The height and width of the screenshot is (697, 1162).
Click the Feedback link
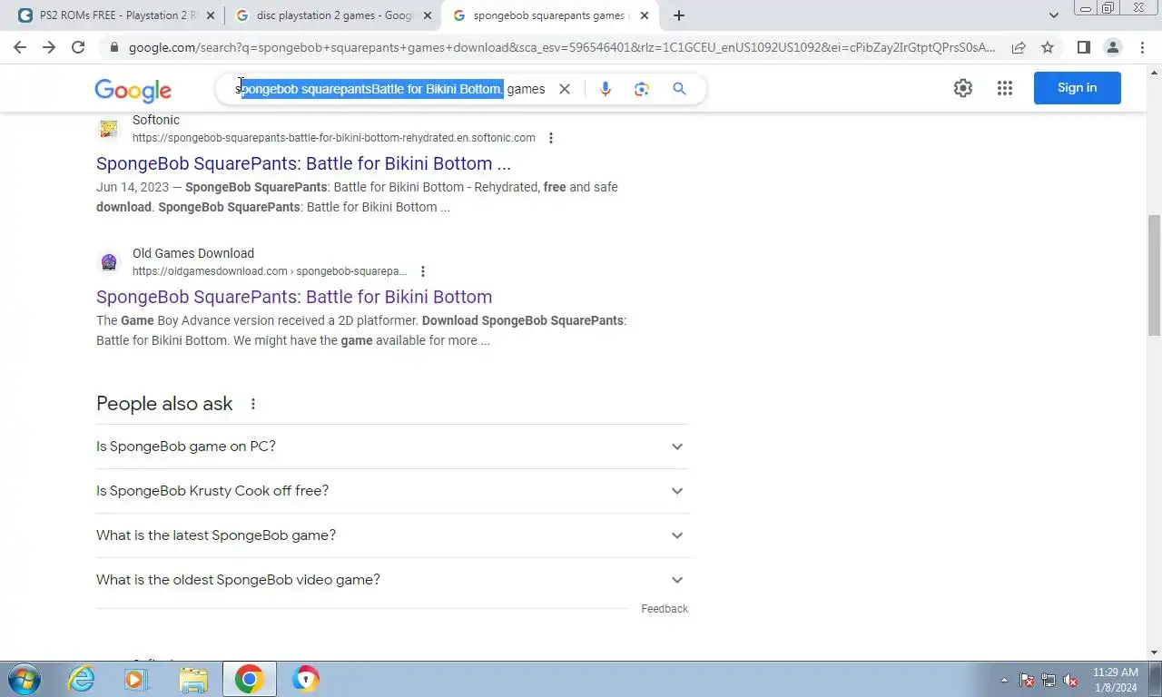click(x=665, y=609)
